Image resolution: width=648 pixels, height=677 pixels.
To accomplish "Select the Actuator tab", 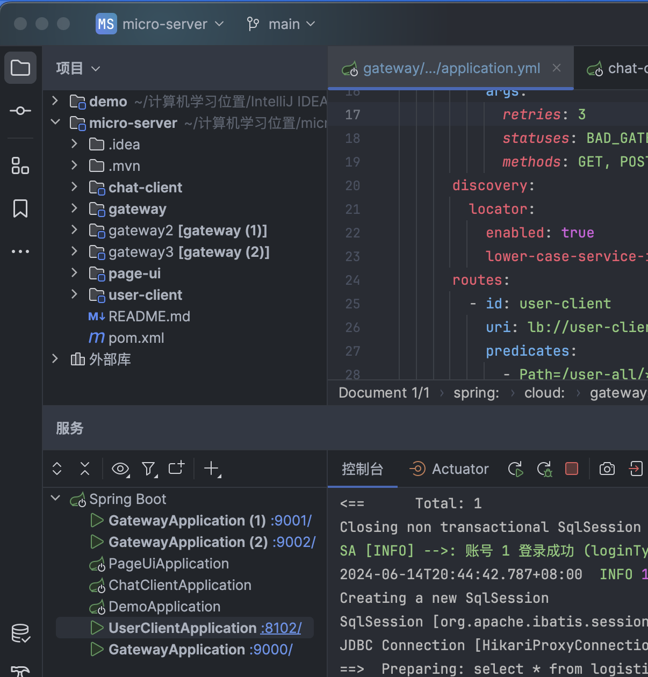I will click(449, 469).
